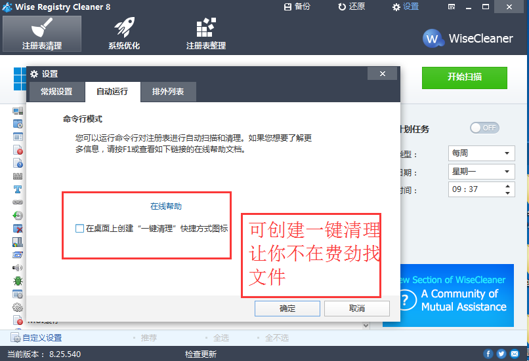Switch to the 自动运行 tab
The height and width of the screenshot is (361, 529).
[113, 92]
